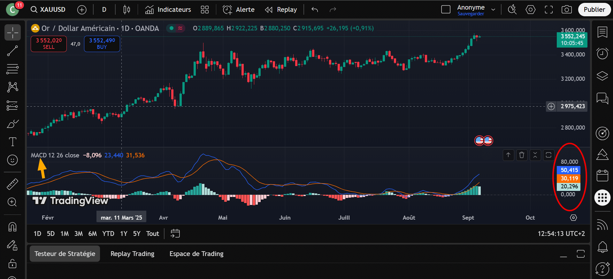Image resolution: width=613 pixels, height=279 pixels.
Task: Collapse the MACD indicator pane
Action: [535, 155]
